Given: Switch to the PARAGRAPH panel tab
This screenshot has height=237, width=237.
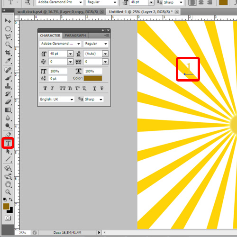Looking at the screenshot, I should (x=75, y=36).
